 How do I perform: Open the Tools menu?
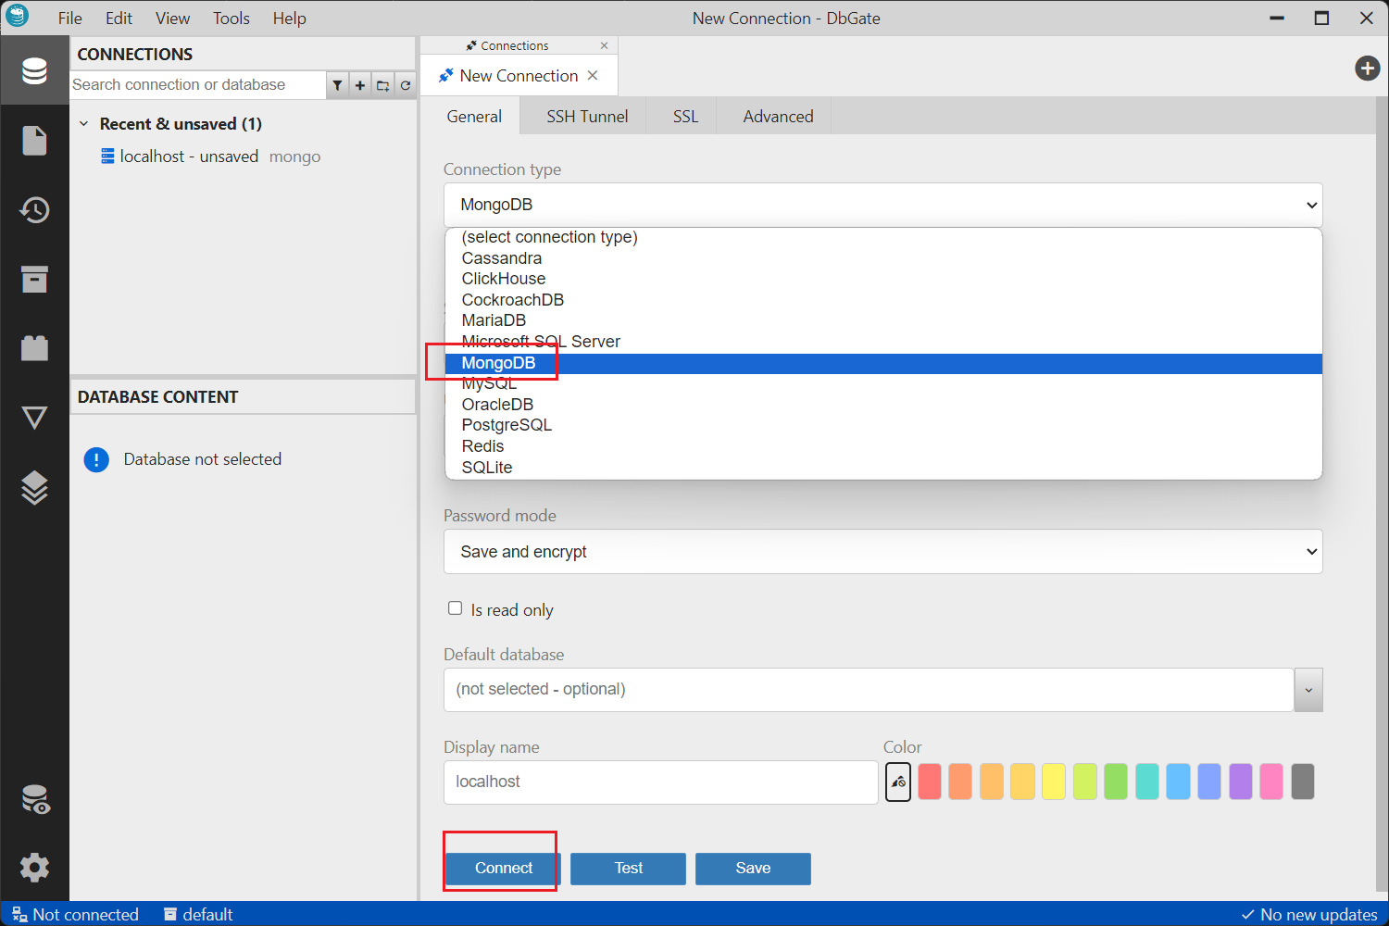[231, 19]
